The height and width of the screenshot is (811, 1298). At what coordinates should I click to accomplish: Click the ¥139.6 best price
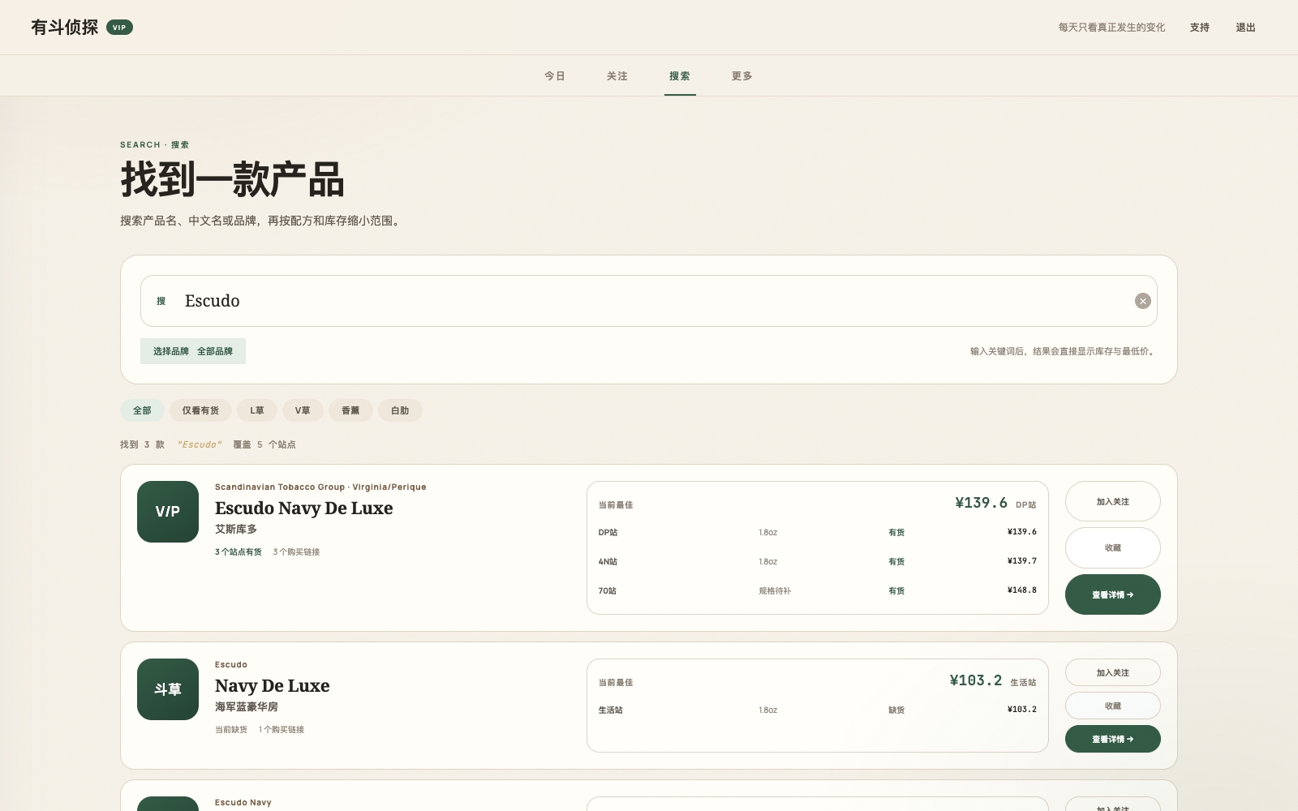coord(981,503)
